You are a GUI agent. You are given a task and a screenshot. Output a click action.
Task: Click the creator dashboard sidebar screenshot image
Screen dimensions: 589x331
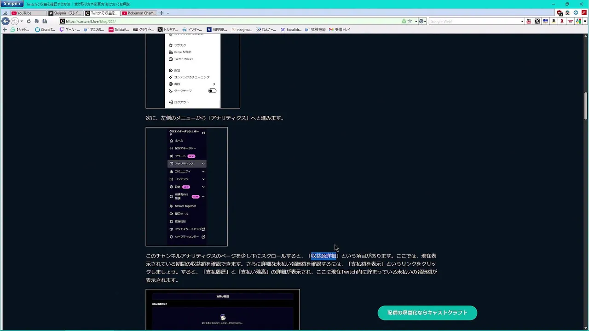[x=186, y=187]
